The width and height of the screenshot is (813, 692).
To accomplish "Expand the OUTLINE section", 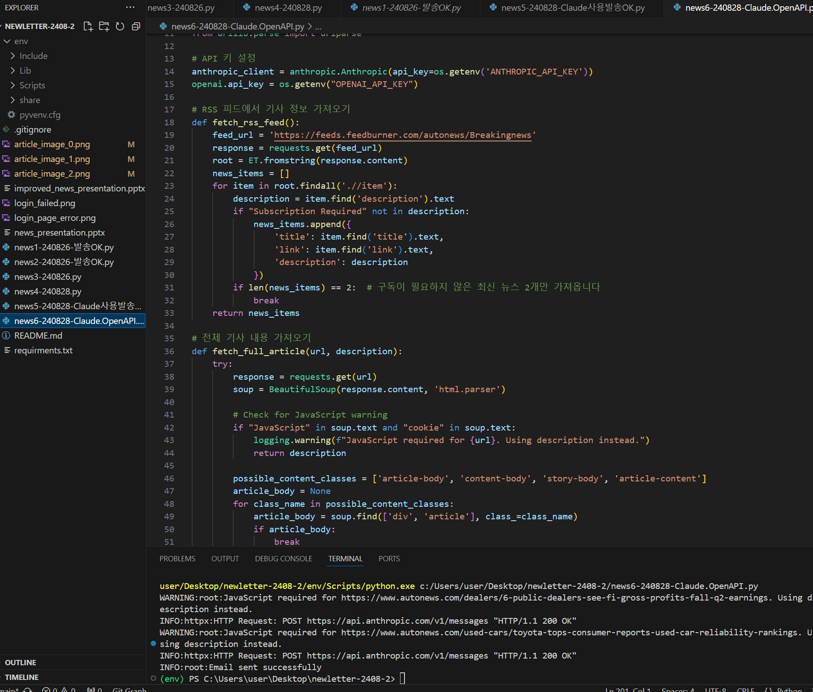I will tap(21, 663).
